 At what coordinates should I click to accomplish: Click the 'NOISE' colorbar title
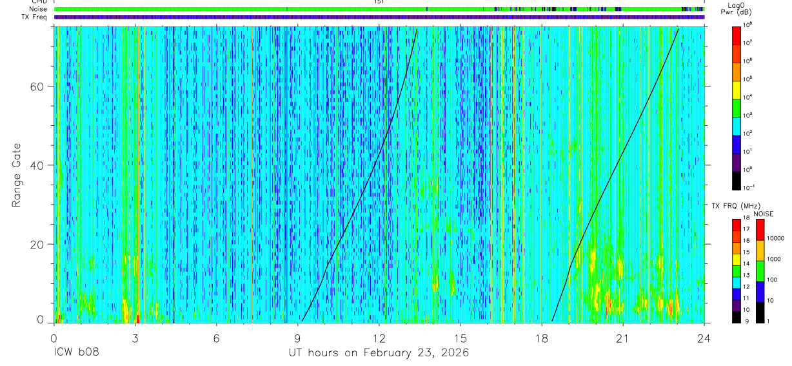click(x=764, y=213)
